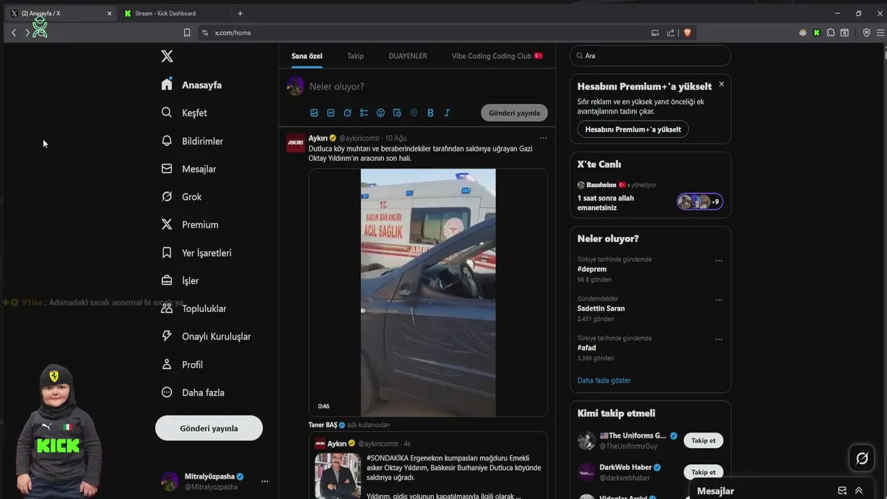This screenshot has height=499, width=887.
Task: Open Keşfet explore page
Action: (184, 113)
